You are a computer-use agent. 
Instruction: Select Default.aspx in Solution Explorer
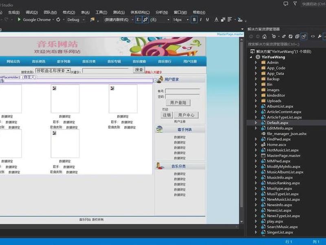click(x=278, y=123)
